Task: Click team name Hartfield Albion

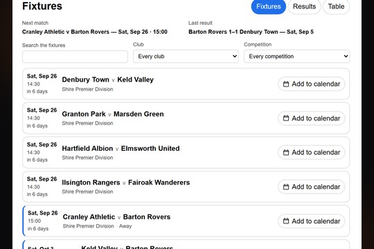Action: click(x=87, y=148)
